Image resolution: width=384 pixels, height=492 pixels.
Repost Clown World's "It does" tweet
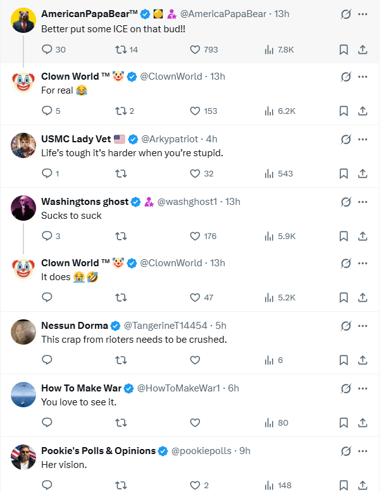121,297
